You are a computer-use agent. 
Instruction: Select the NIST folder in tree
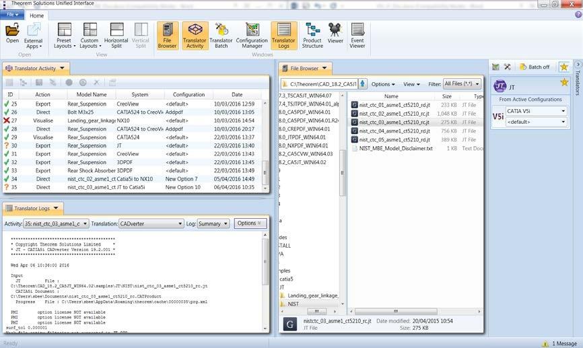[x=293, y=304]
